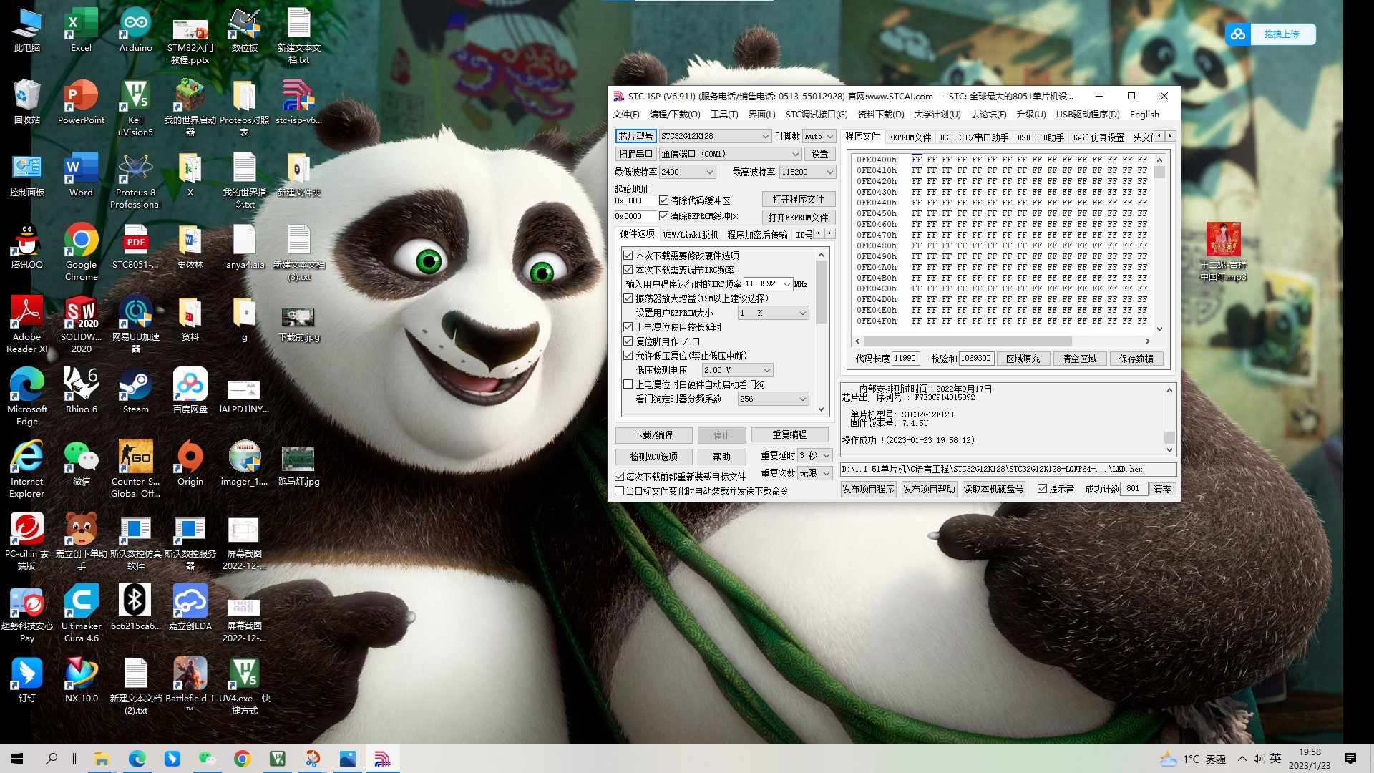
Task: Toggle 清除EEPROM缓冲区 checkbox
Action: pyautogui.click(x=663, y=216)
